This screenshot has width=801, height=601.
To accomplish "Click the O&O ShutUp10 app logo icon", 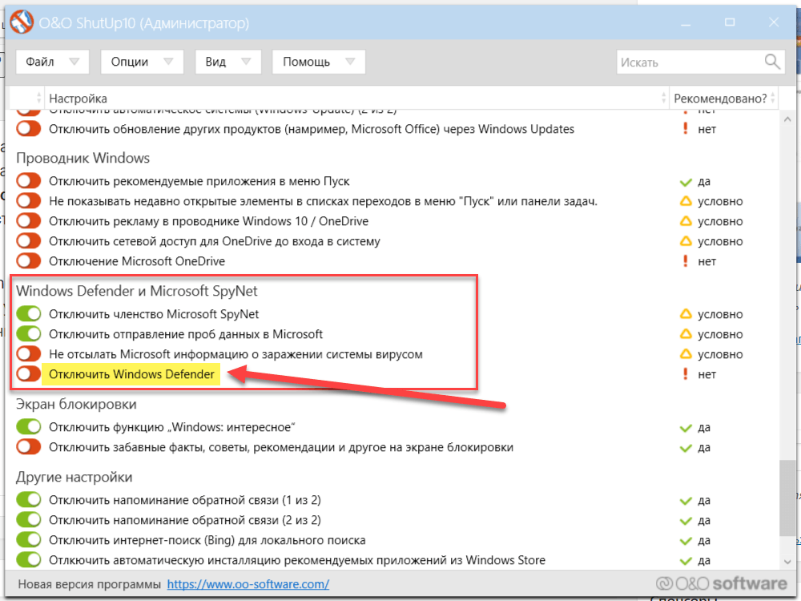I will [22, 22].
